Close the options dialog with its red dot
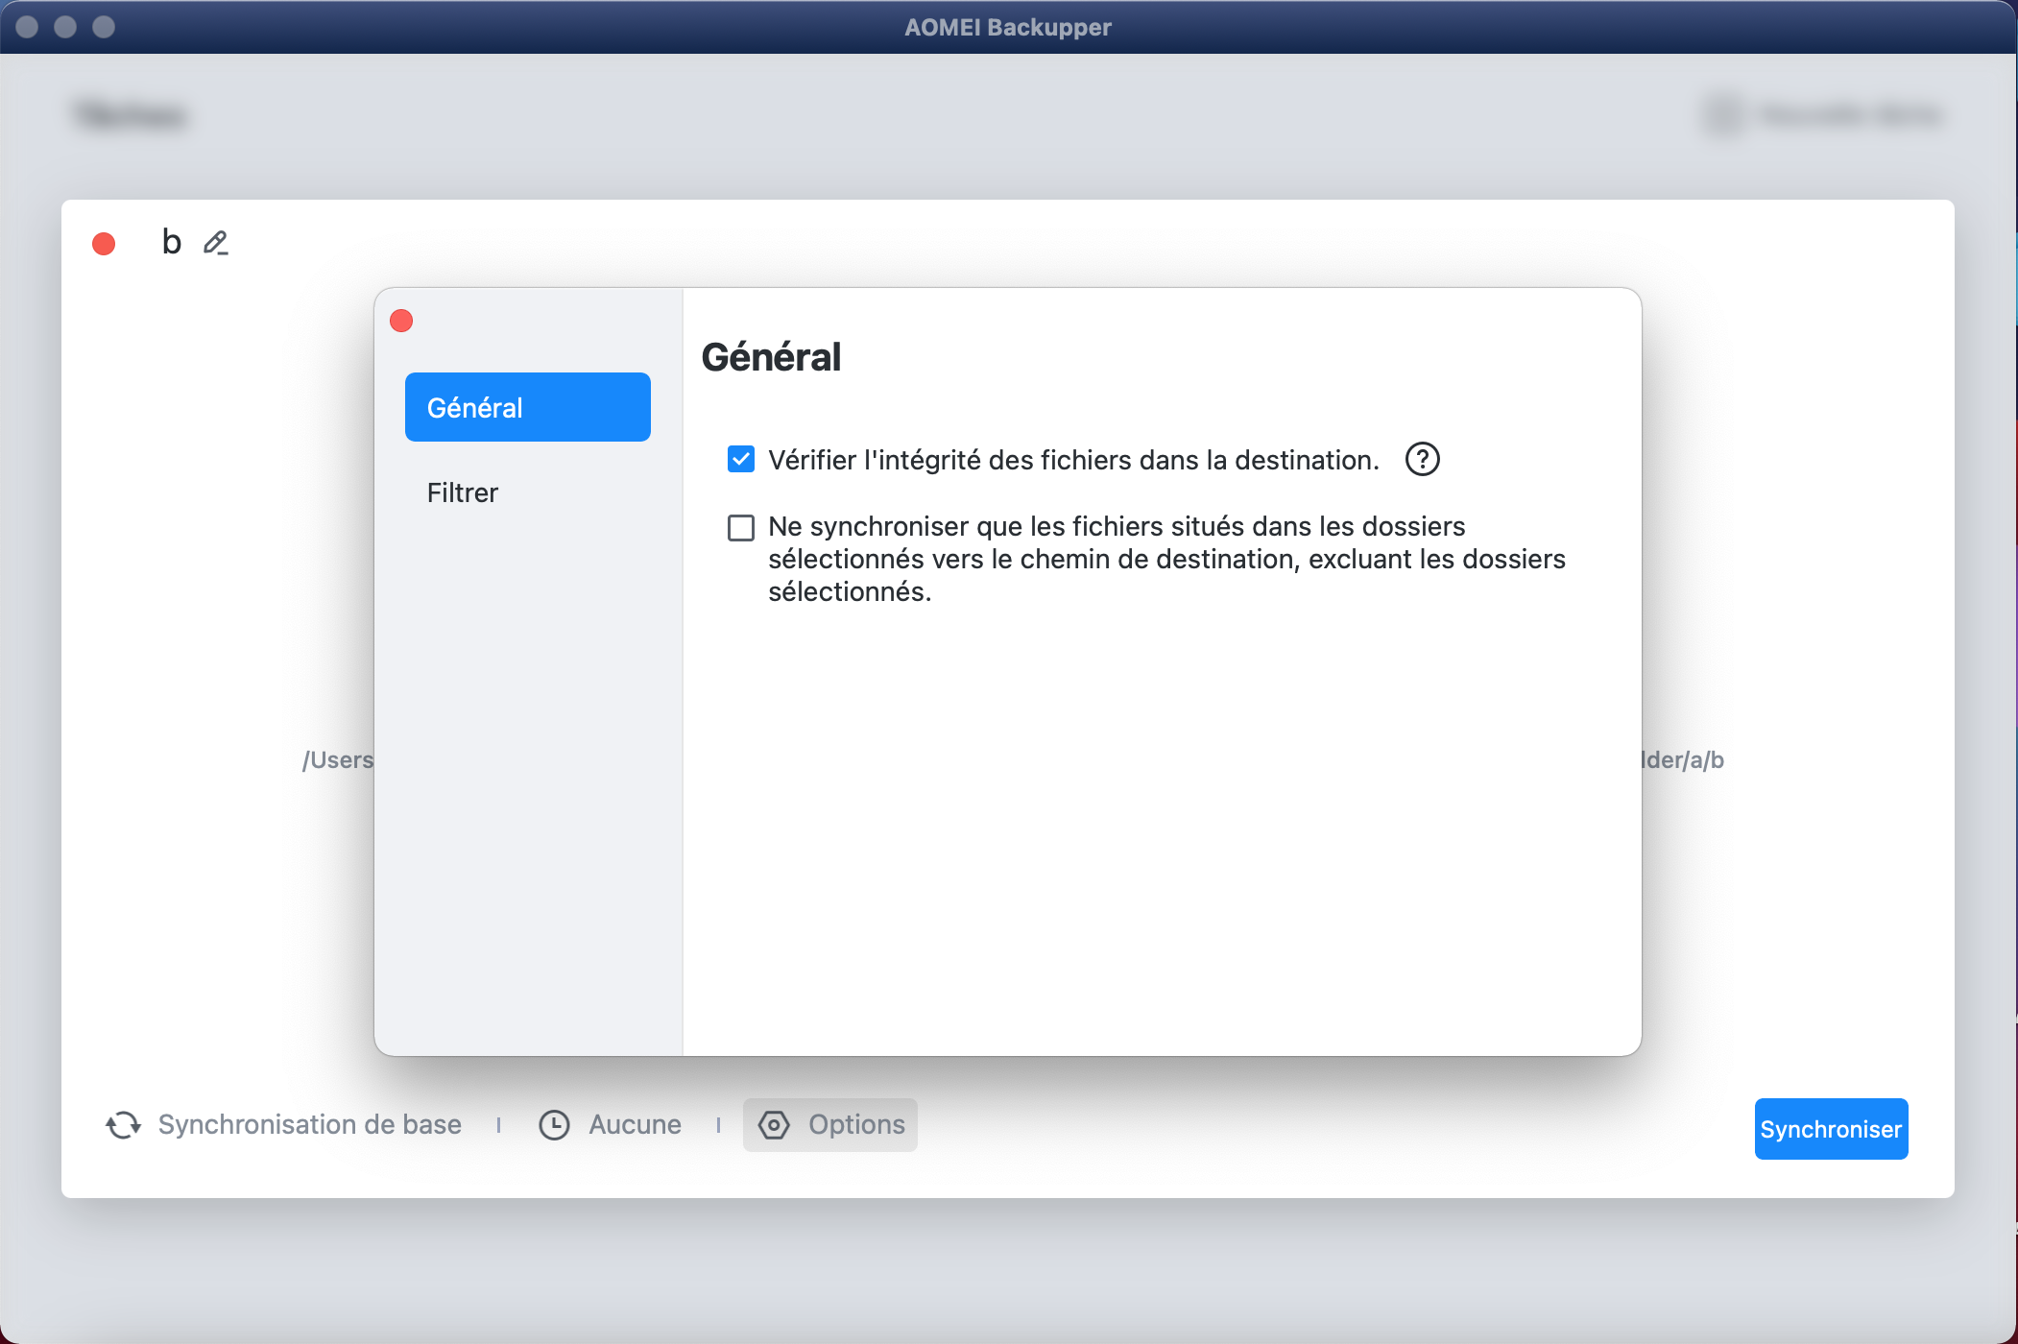 [x=401, y=321]
